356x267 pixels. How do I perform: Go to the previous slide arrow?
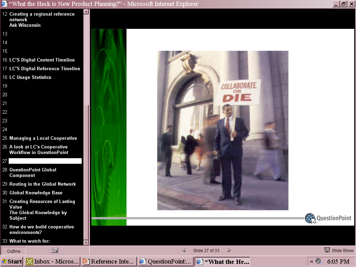point(184,250)
